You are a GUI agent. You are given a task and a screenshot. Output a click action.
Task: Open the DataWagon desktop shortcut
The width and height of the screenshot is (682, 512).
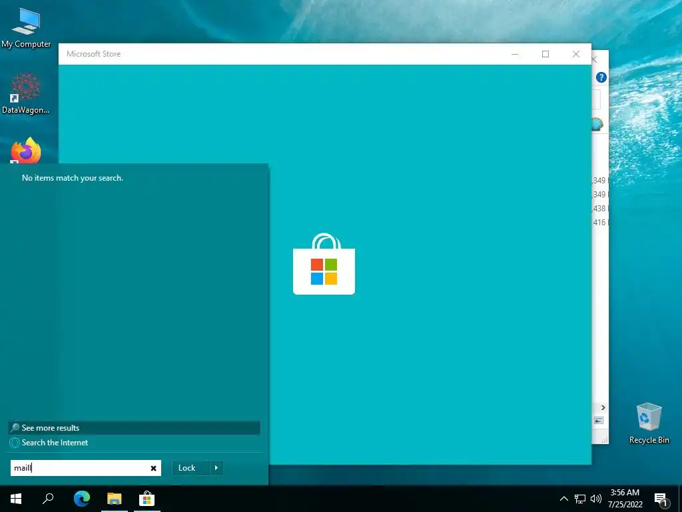26,93
